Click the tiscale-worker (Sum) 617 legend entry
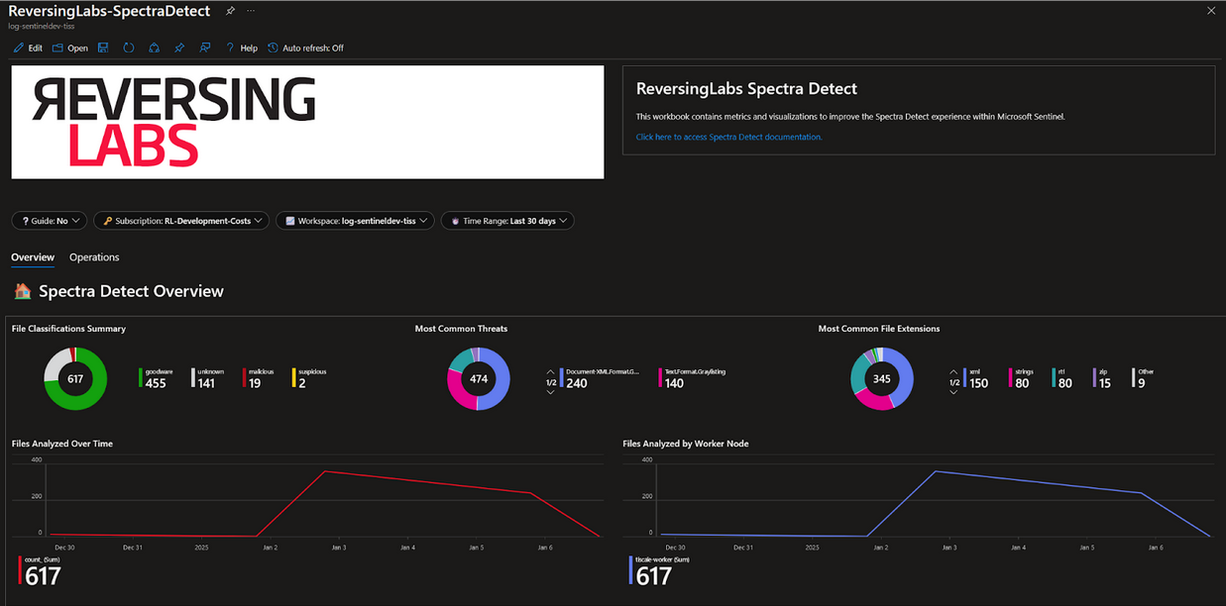Image resolution: width=1226 pixels, height=606 pixels. click(x=660, y=571)
